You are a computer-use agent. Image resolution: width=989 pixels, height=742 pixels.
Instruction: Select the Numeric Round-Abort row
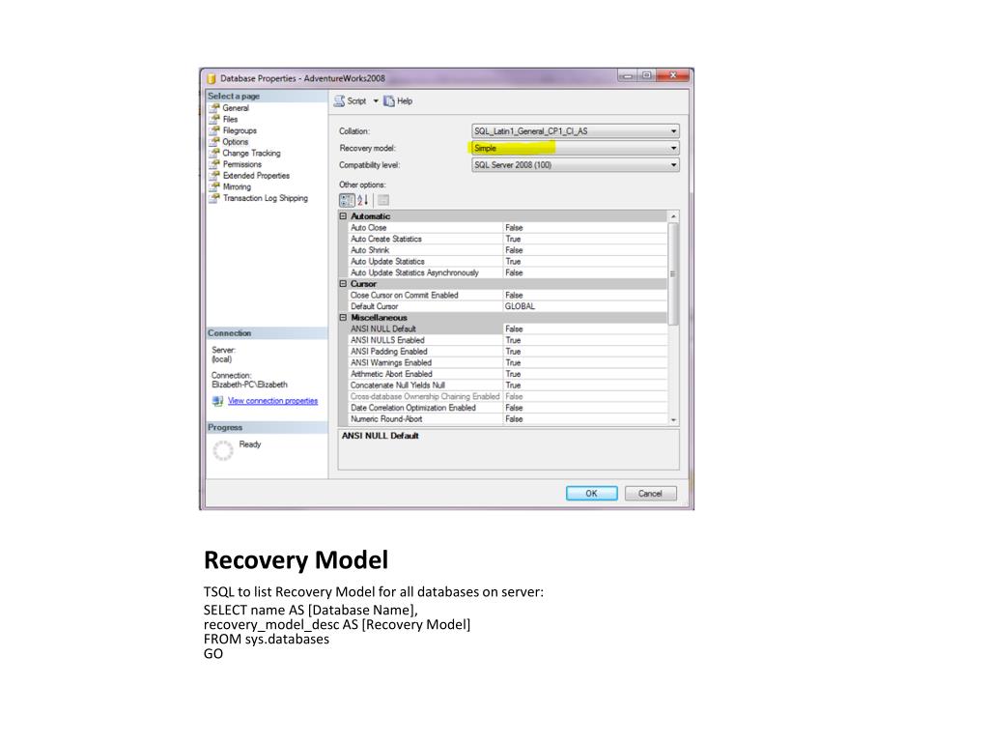(x=508, y=419)
